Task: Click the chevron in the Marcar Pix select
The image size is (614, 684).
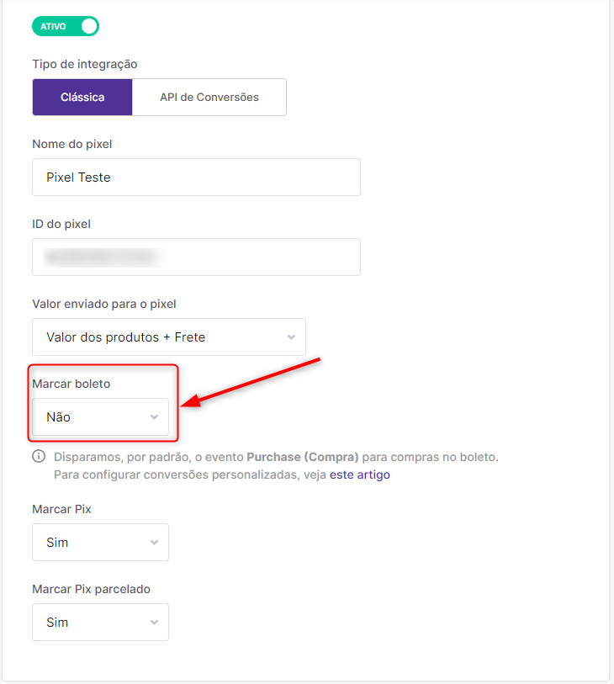Action: [155, 543]
